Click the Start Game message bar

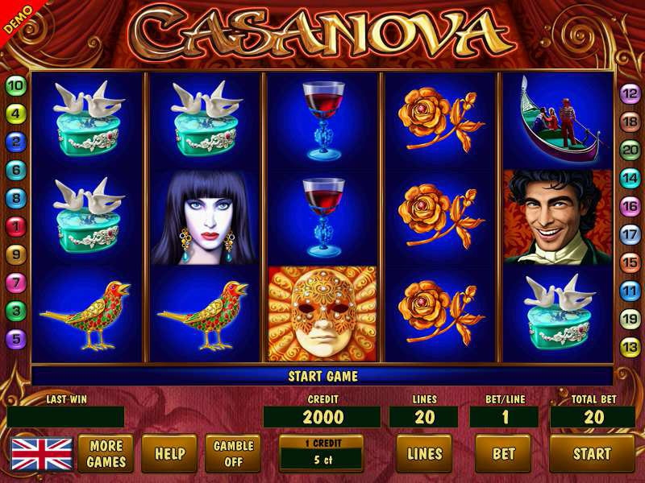point(322,376)
